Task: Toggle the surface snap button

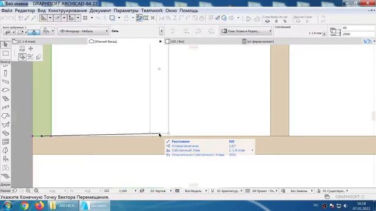Action: 71,18
